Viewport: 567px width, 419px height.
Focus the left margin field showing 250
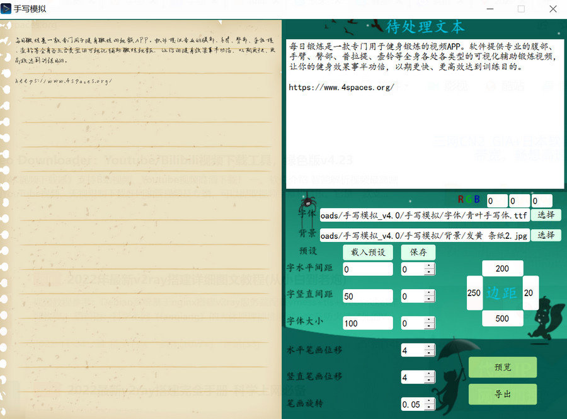tap(474, 293)
